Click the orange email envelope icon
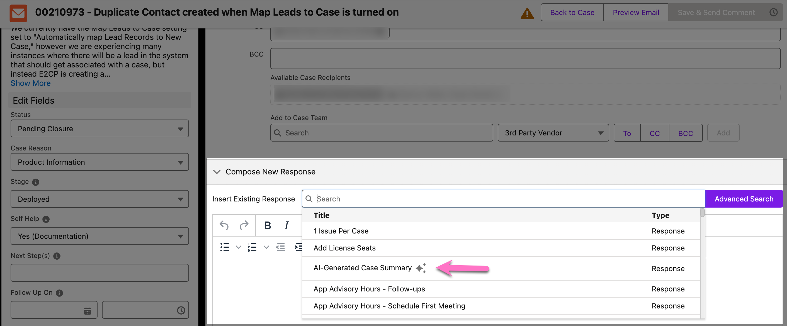The image size is (787, 326). 18,13
